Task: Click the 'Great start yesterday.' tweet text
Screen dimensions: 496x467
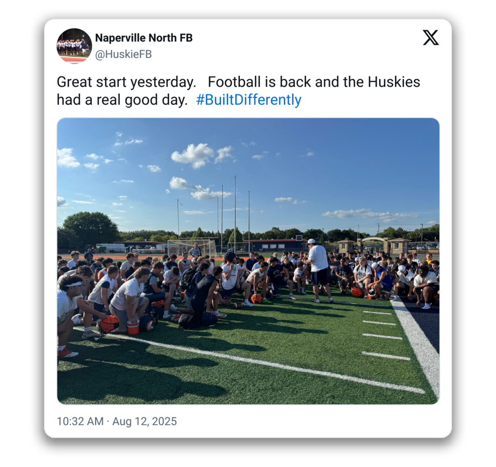Action: pyautogui.click(x=127, y=82)
